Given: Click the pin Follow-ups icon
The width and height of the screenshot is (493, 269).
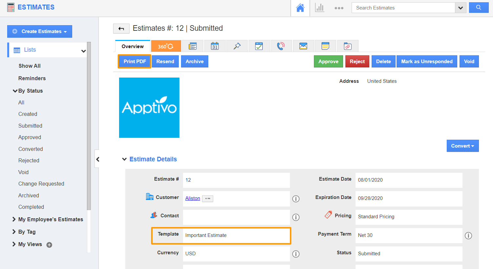Looking at the screenshot, I should (237, 46).
